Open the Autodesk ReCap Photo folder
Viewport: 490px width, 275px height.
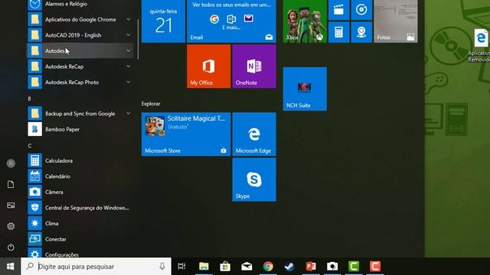pyautogui.click(x=80, y=82)
